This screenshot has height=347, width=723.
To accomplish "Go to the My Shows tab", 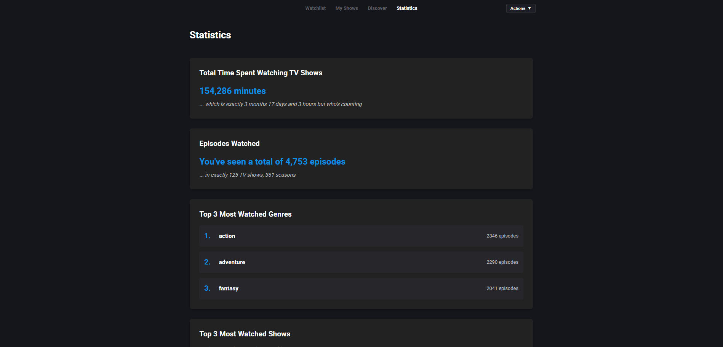I will click(346, 8).
